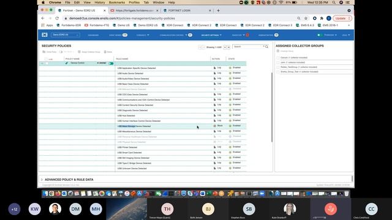This screenshot has height=220, width=392.
Task: Select USB Unknown Device Detected rule
Action: pos(132,169)
